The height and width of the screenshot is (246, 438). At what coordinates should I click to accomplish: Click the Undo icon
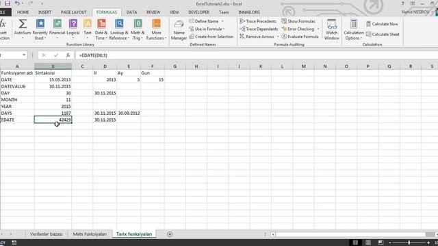tap(17, 3)
